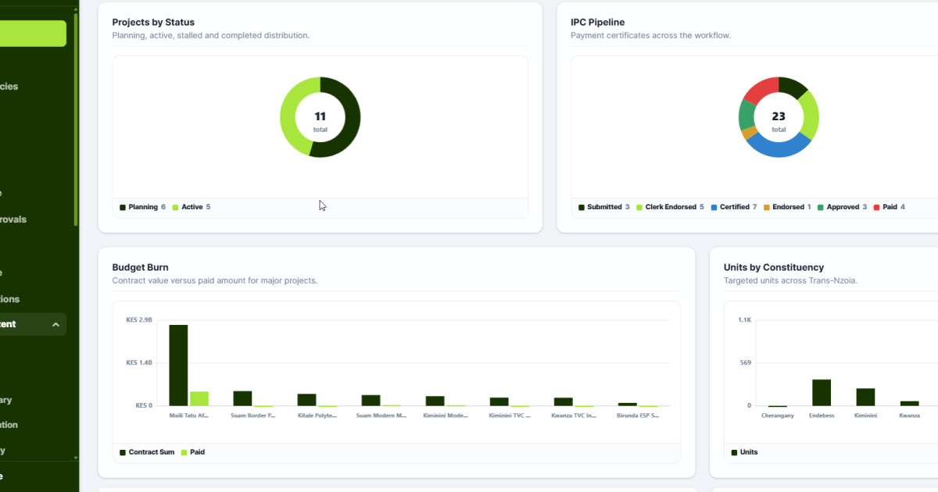Click the '23 total' donut center label
This screenshot has width=938, height=492.
click(x=779, y=121)
